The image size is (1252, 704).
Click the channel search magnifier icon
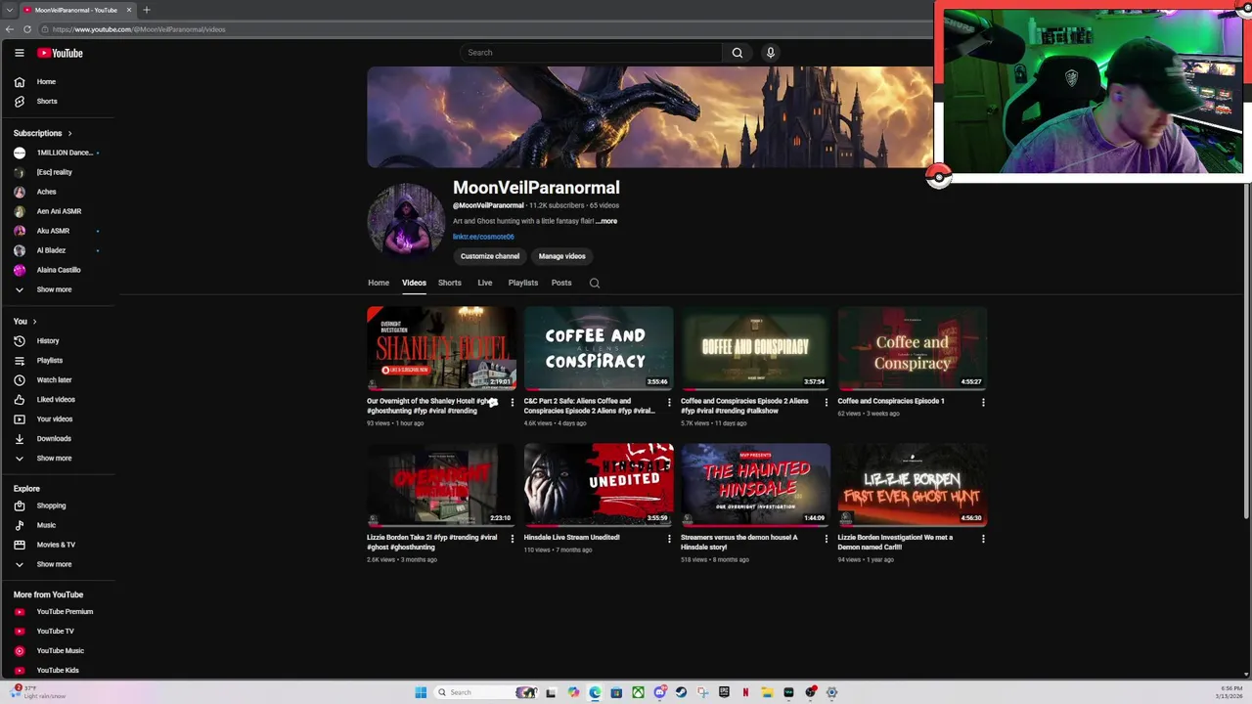[x=595, y=284]
